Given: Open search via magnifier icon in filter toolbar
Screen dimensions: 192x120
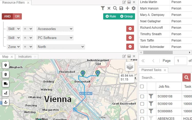Looking at the screenshot, I should pyautogui.click(x=115, y=8).
